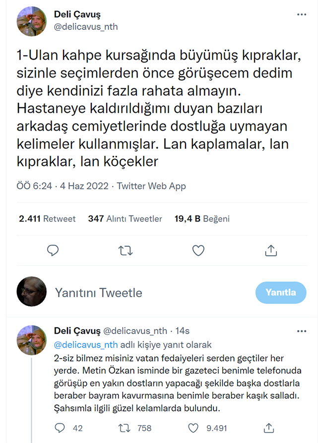The image size is (318, 443).
Task: Like the main tweet with heart icon
Action: click(x=198, y=250)
